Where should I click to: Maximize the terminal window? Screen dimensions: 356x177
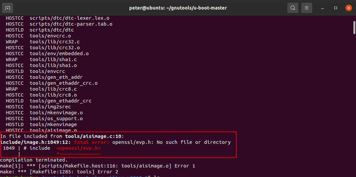point(336,8)
